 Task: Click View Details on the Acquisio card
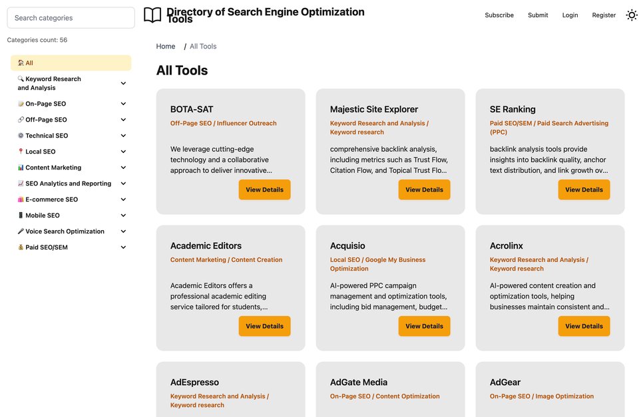(x=424, y=326)
